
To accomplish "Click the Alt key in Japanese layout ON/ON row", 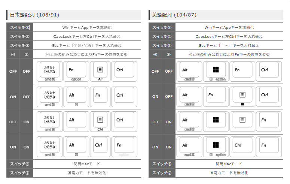I will [x=76, y=147].
